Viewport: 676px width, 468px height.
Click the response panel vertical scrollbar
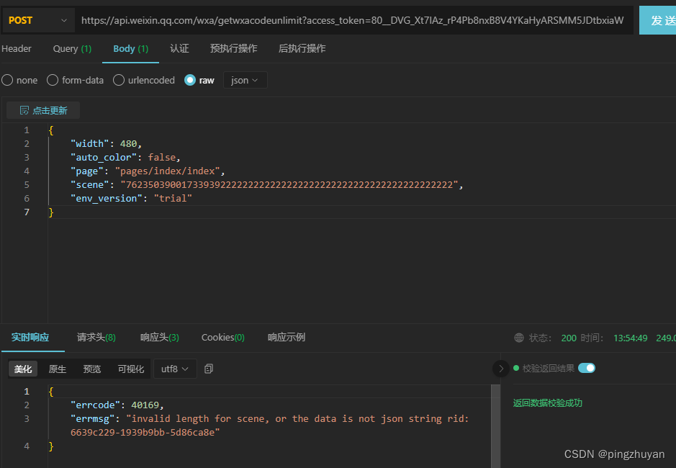click(x=495, y=426)
